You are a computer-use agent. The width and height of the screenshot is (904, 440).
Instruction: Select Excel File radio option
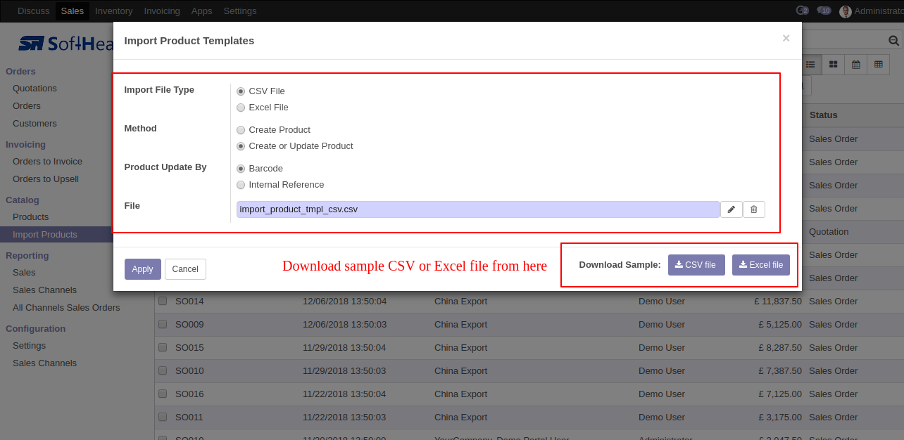coord(241,108)
